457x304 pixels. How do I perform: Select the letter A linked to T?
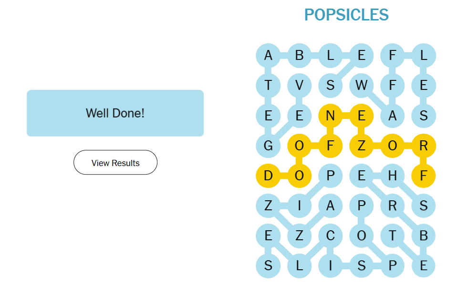[268, 56]
